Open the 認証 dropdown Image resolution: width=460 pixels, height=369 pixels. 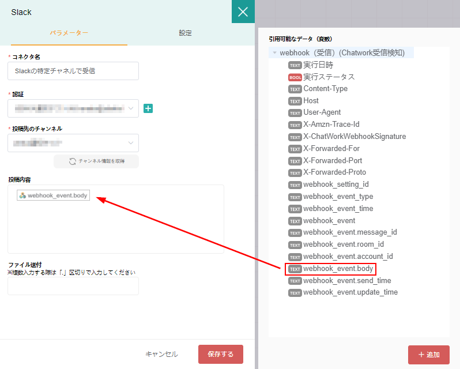point(73,108)
